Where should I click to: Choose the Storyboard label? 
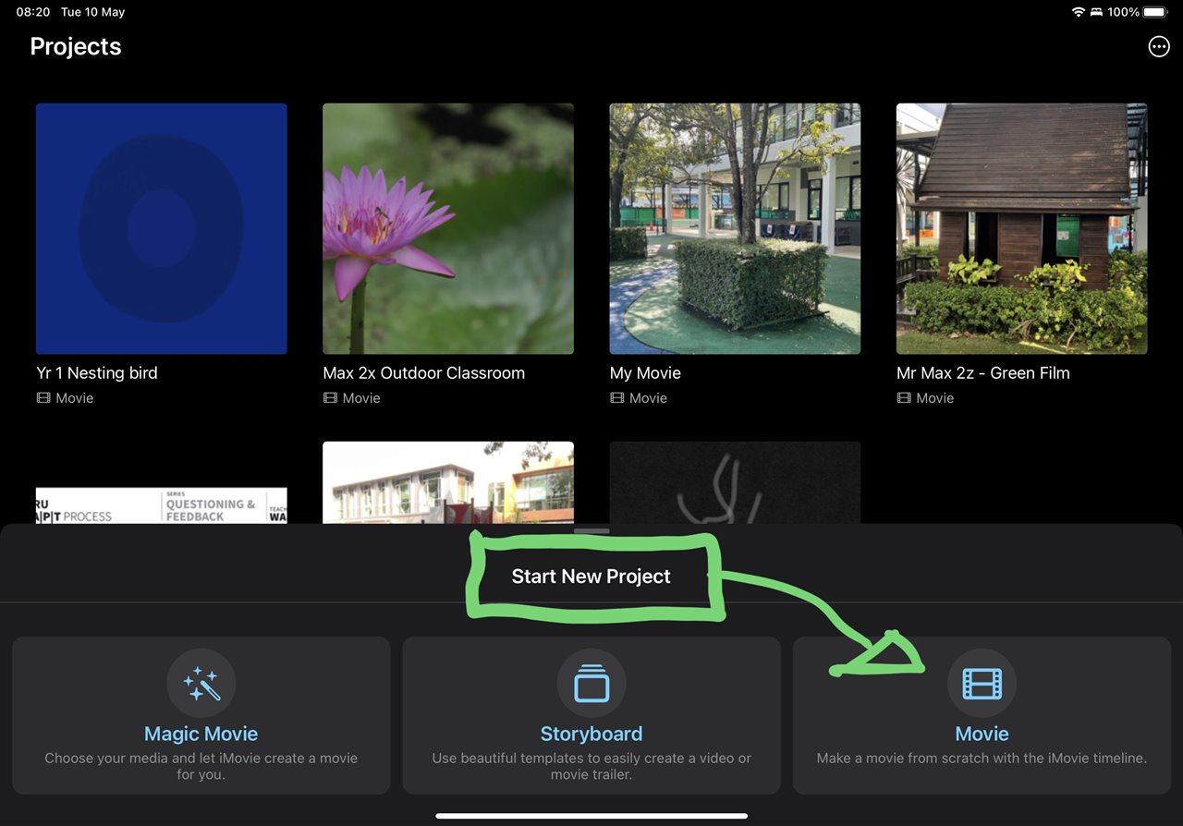[x=591, y=734]
